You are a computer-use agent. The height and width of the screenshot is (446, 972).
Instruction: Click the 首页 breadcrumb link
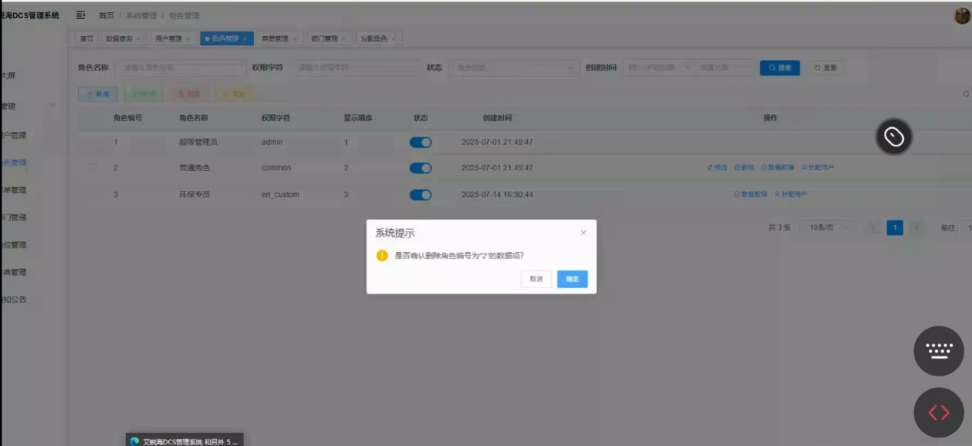pyautogui.click(x=106, y=15)
